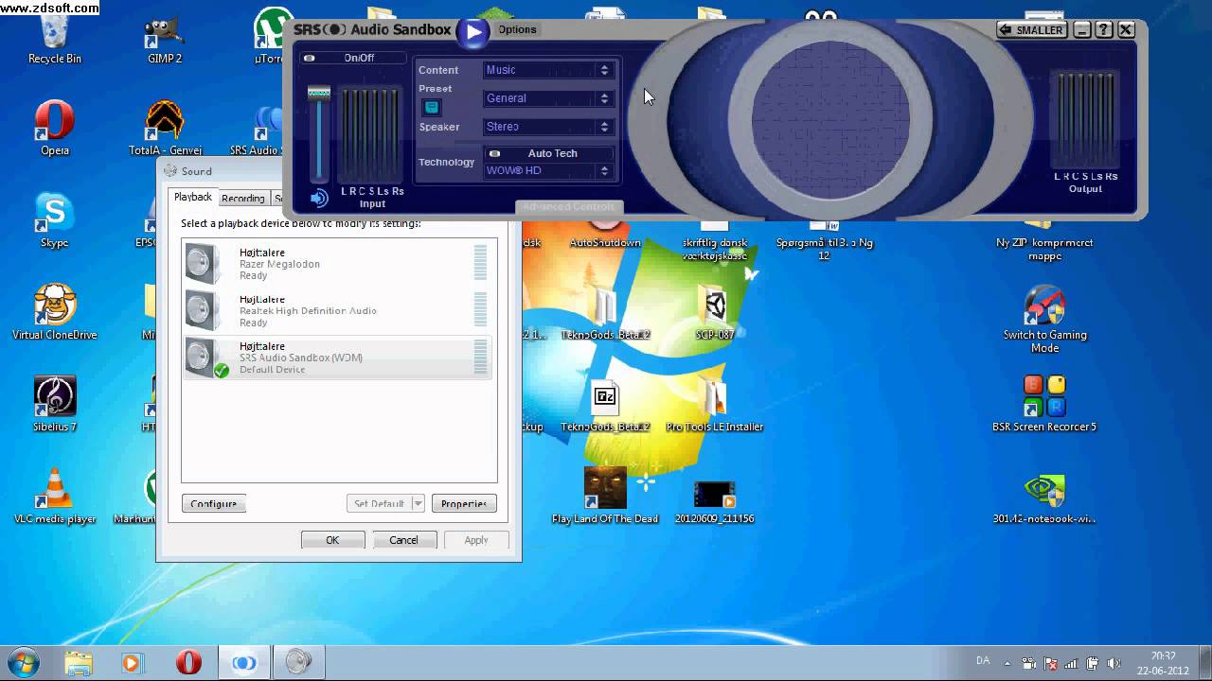Select the 20120609_211156 video file icon
Screen dimensions: 1212x681
tap(715, 502)
